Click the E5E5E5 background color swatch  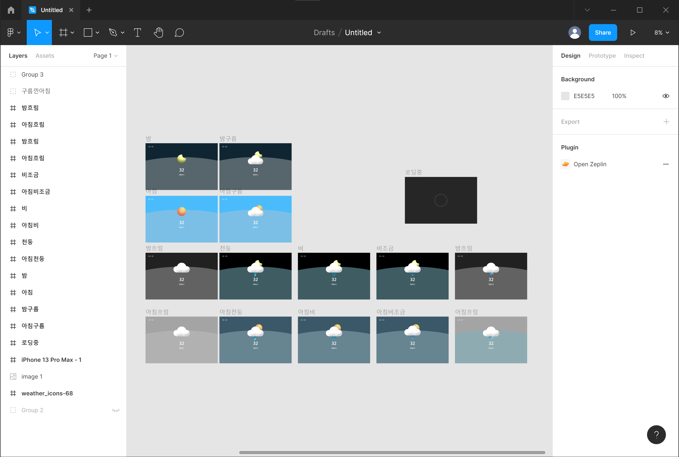pos(565,96)
